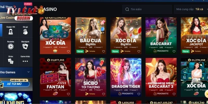
Task: Open the Sicbo Tối Thượng game thumbnail
Action: [x=90, y=77]
